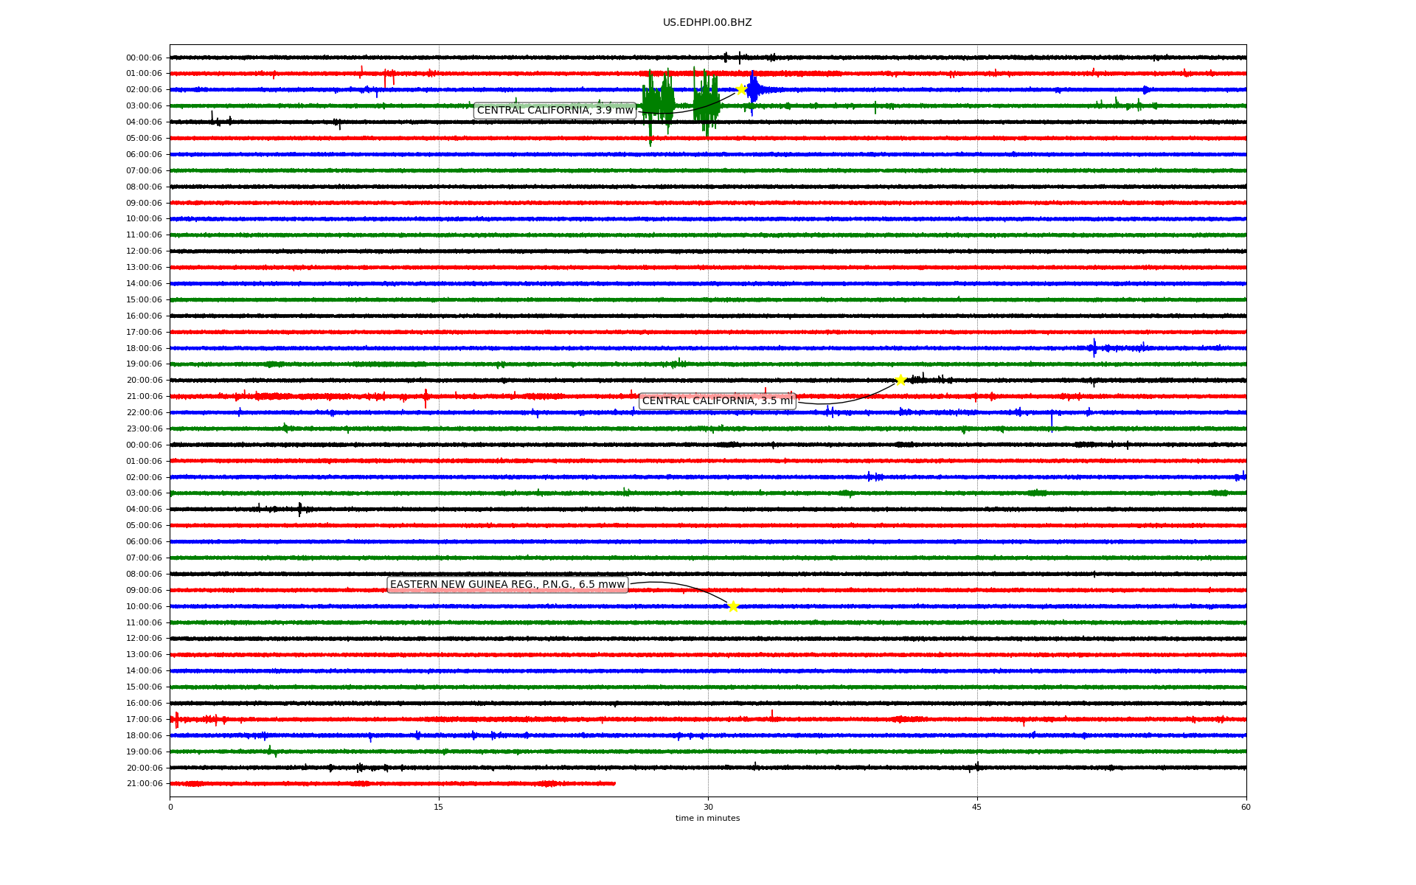Click the Central California 3.5 ml label
Viewport: 1416px width, 885px height.
pos(717,401)
